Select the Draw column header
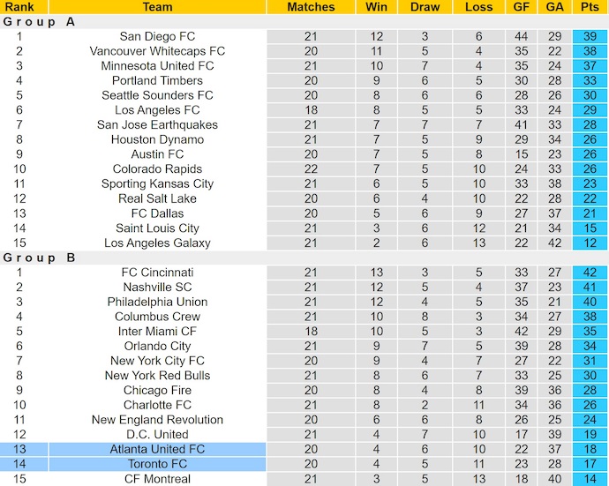The width and height of the screenshot is (609, 486). pos(425,7)
